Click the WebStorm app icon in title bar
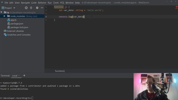The height and width of the screenshot is (100, 178). (x=2, y=2)
